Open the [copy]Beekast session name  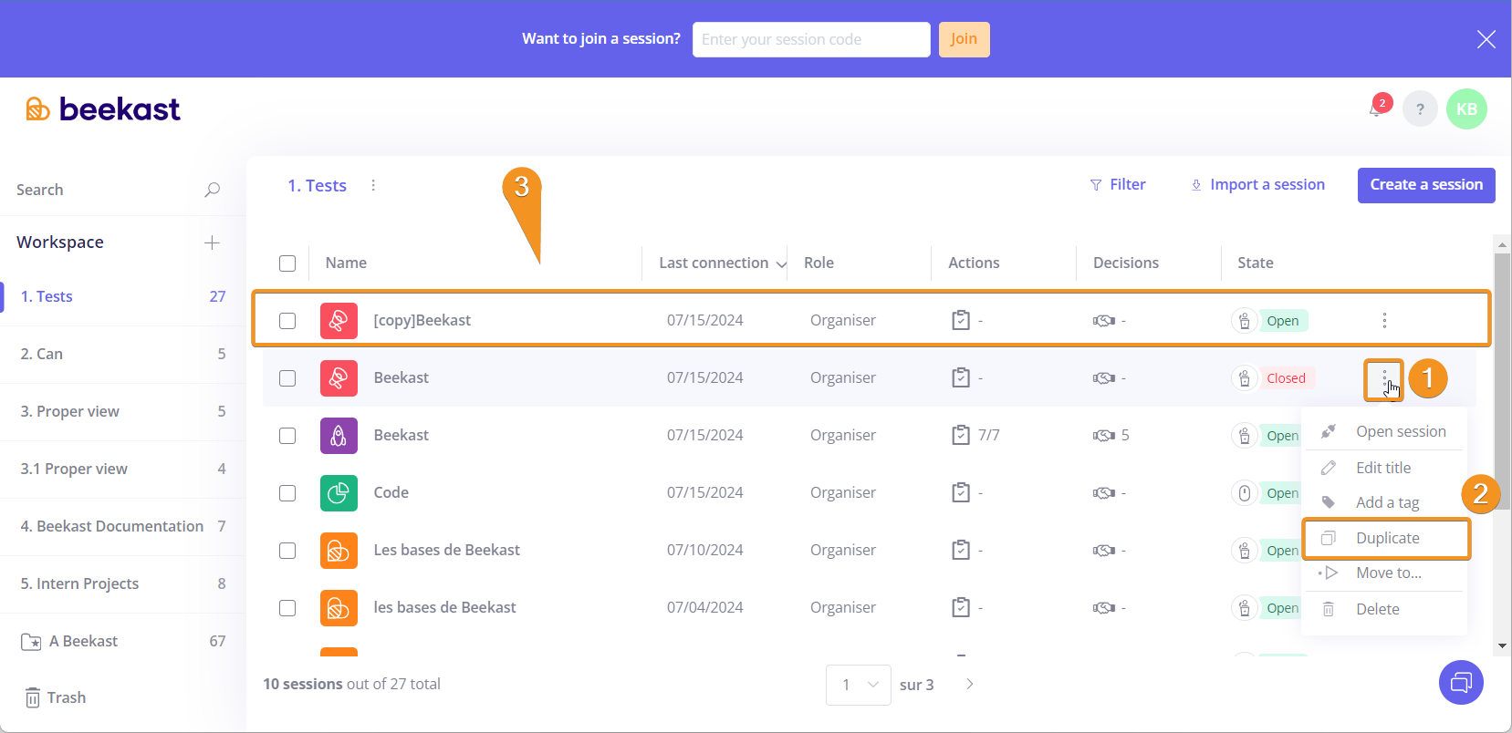[422, 320]
